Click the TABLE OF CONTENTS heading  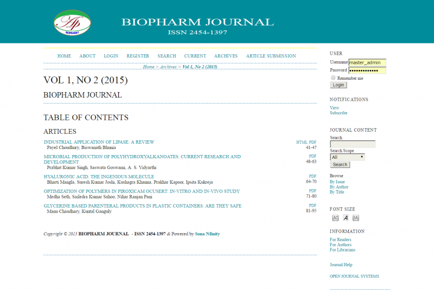[x=86, y=118]
